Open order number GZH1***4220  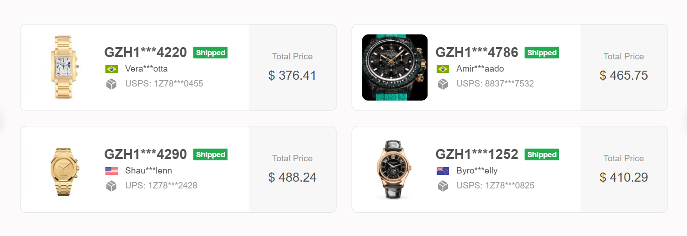click(145, 53)
